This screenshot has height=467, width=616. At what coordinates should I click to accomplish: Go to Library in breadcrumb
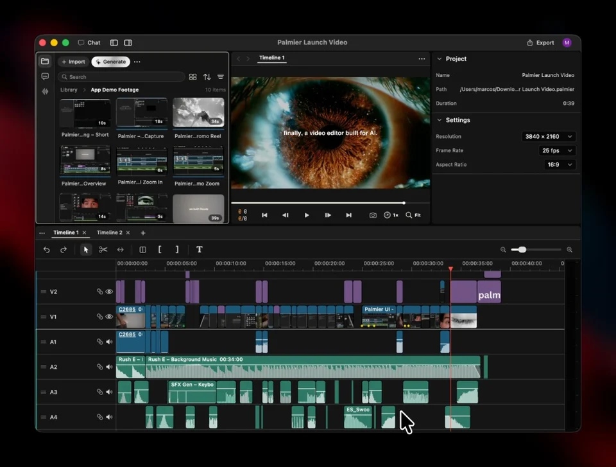(69, 90)
